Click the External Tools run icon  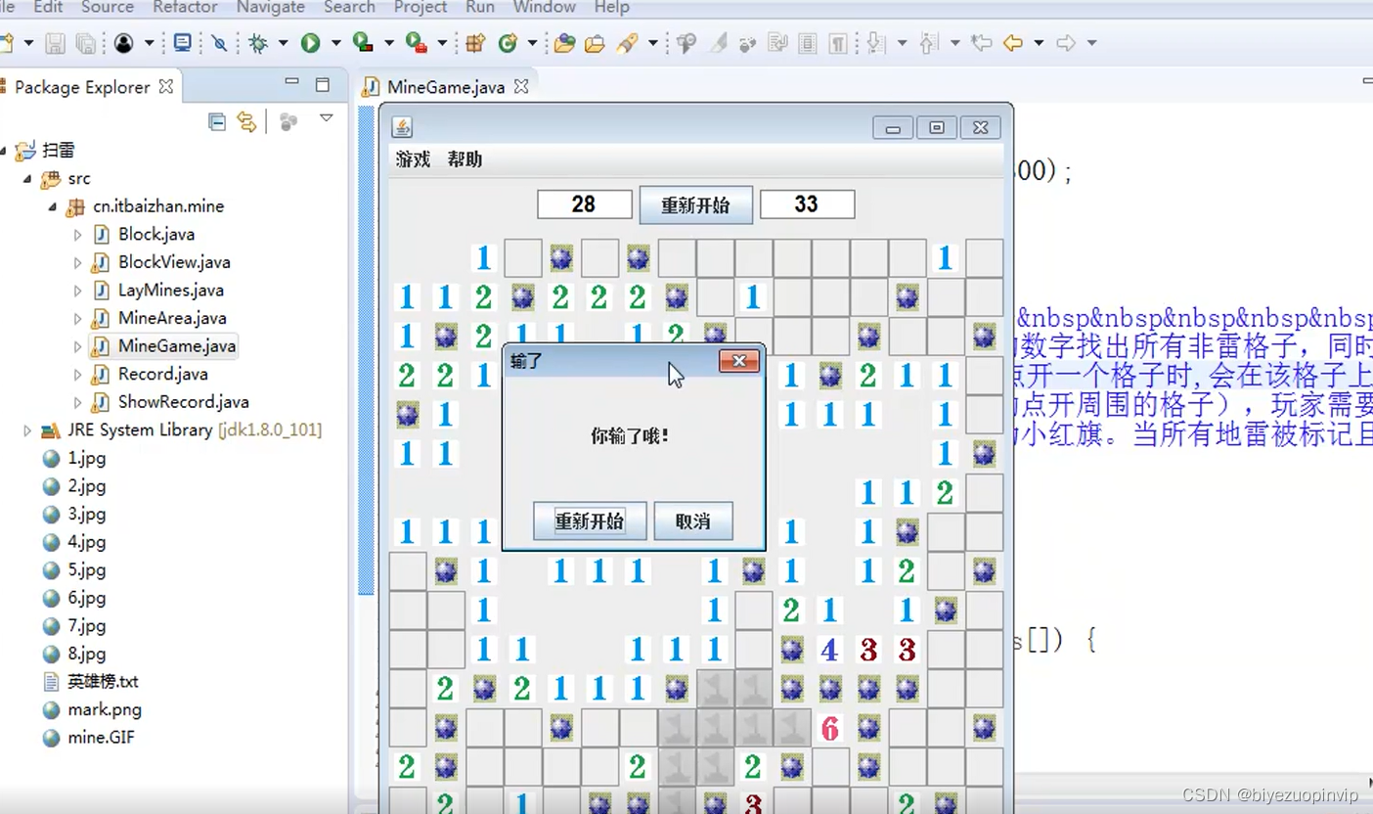click(417, 43)
